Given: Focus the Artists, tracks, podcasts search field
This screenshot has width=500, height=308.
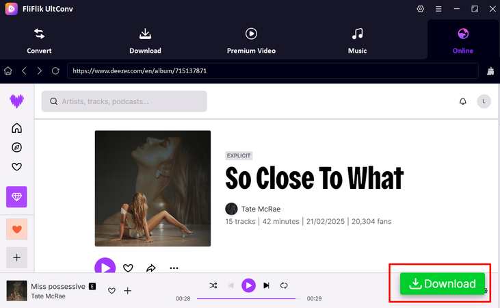Looking at the screenshot, I should [124, 101].
